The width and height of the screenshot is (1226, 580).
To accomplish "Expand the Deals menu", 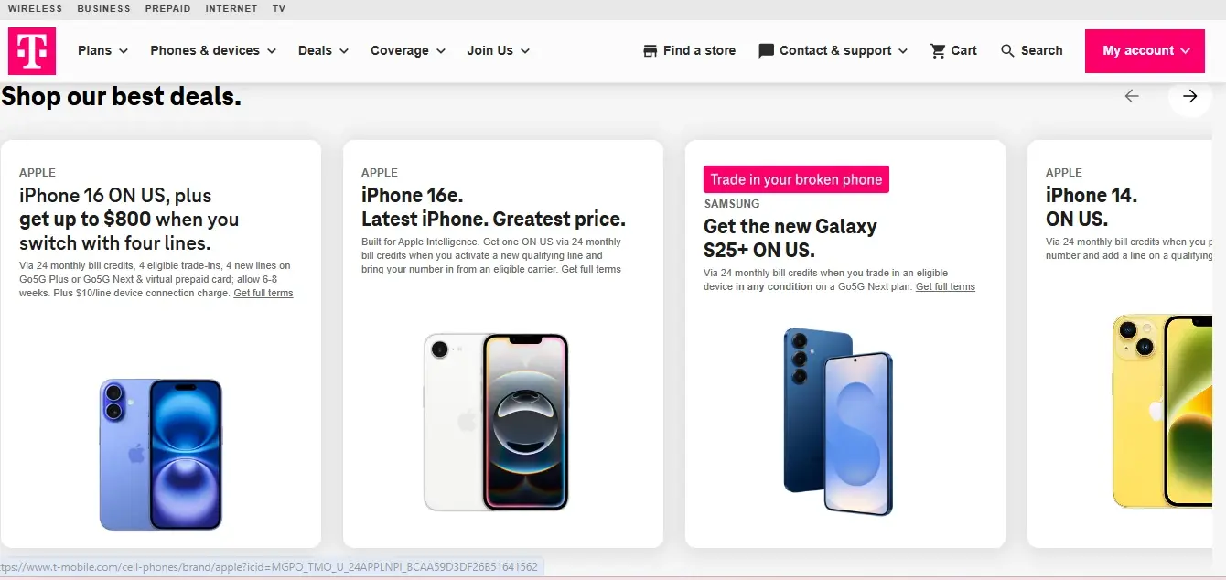I will [x=323, y=51].
